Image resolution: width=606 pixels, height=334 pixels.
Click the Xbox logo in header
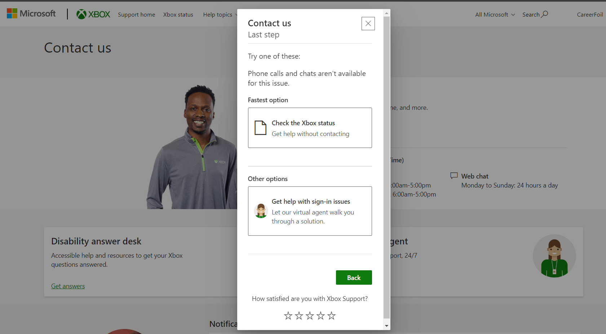coord(93,14)
